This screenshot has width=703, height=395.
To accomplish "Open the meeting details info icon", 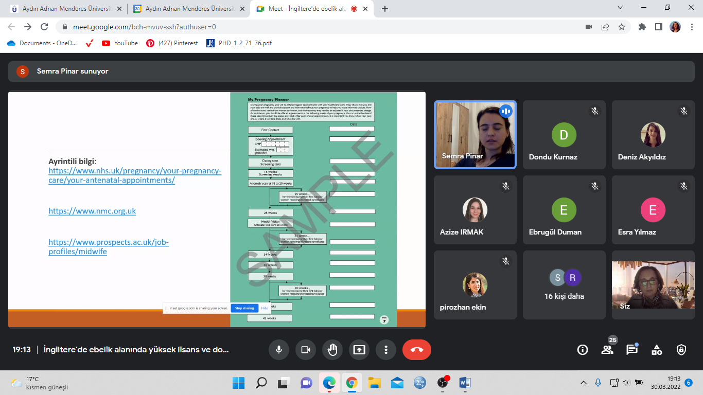I will [583, 350].
